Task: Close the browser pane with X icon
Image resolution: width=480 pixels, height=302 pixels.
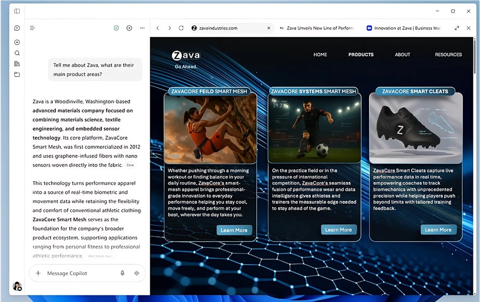Action: pos(468,28)
